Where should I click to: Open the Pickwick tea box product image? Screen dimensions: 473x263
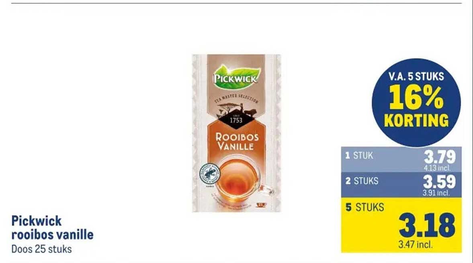(x=236, y=133)
